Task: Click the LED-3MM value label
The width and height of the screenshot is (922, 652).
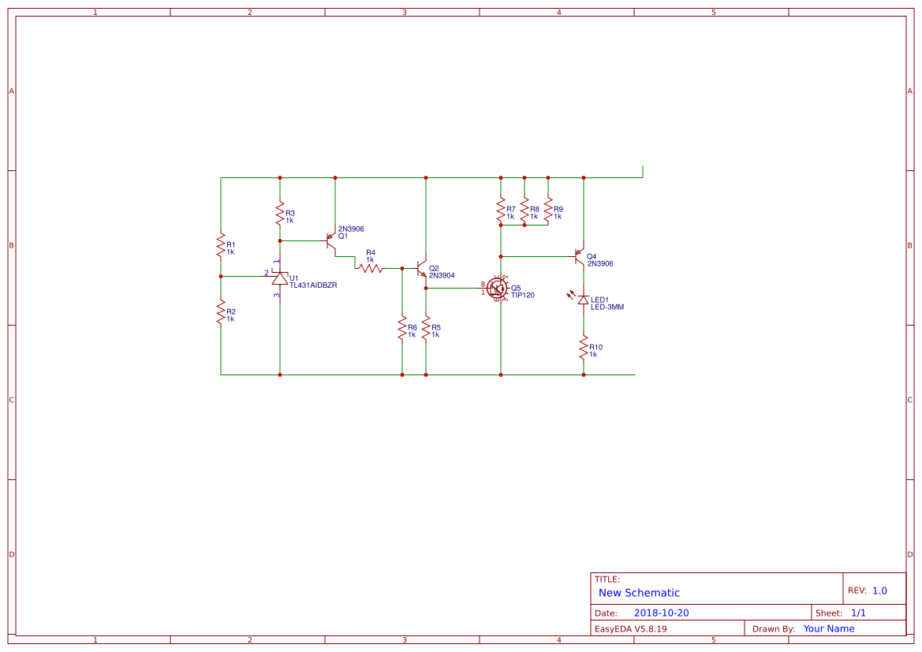Action: pos(607,307)
